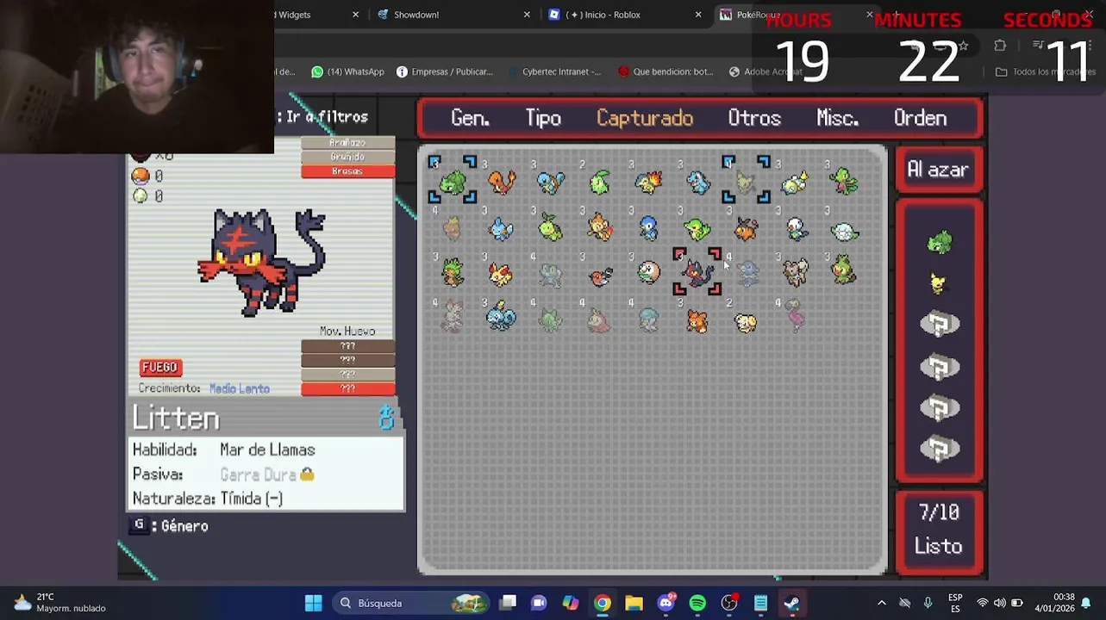Image resolution: width=1106 pixels, height=620 pixels.
Task: Select Rowlet starter sprite
Action: [648, 274]
